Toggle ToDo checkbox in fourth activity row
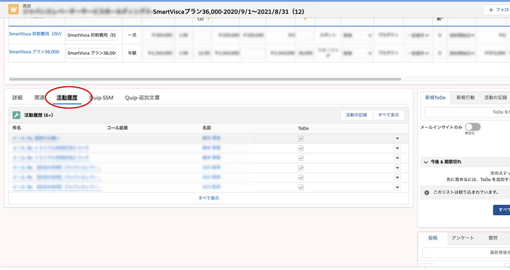 click(x=301, y=168)
